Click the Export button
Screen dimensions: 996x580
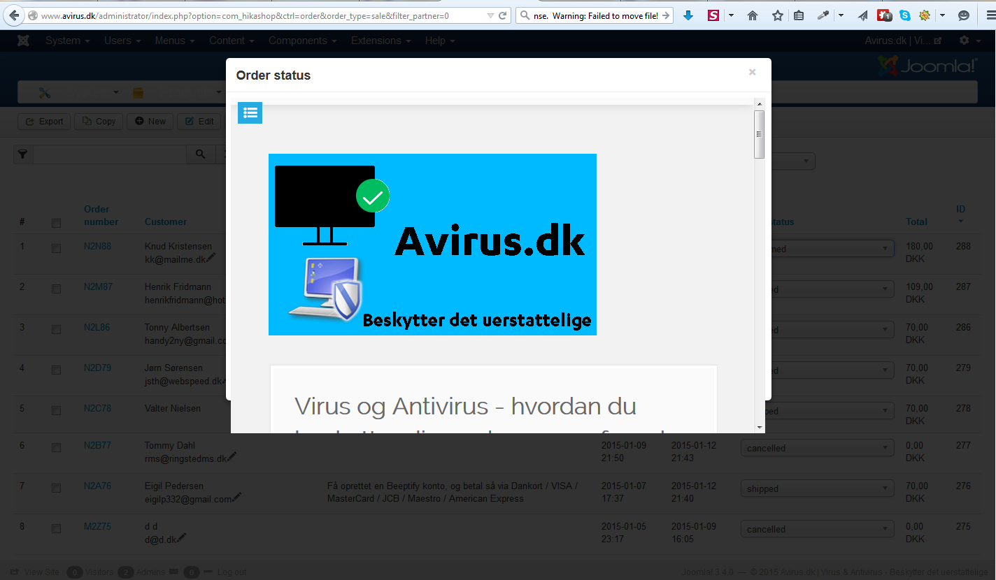tap(44, 122)
